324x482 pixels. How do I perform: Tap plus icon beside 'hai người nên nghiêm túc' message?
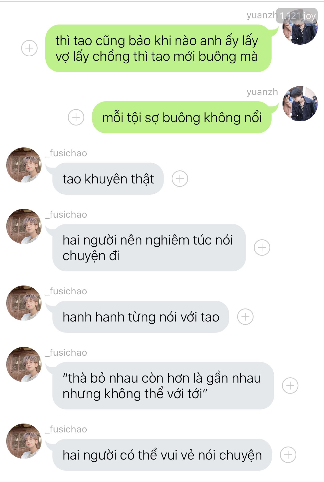tap(262, 248)
